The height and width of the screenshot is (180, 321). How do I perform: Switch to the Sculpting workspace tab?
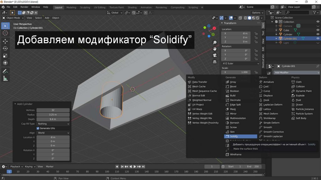pos(85,7)
